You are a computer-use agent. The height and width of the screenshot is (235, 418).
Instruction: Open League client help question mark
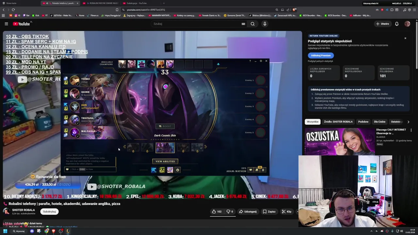tap(250, 61)
